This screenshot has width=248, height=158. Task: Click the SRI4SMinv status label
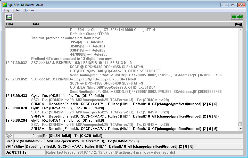pos(15,147)
